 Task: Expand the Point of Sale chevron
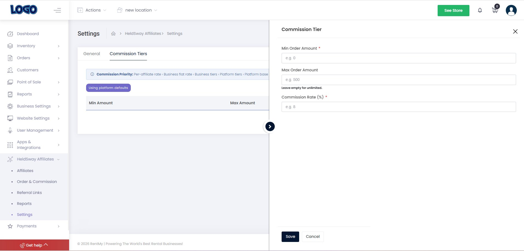[x=59, y=82]
